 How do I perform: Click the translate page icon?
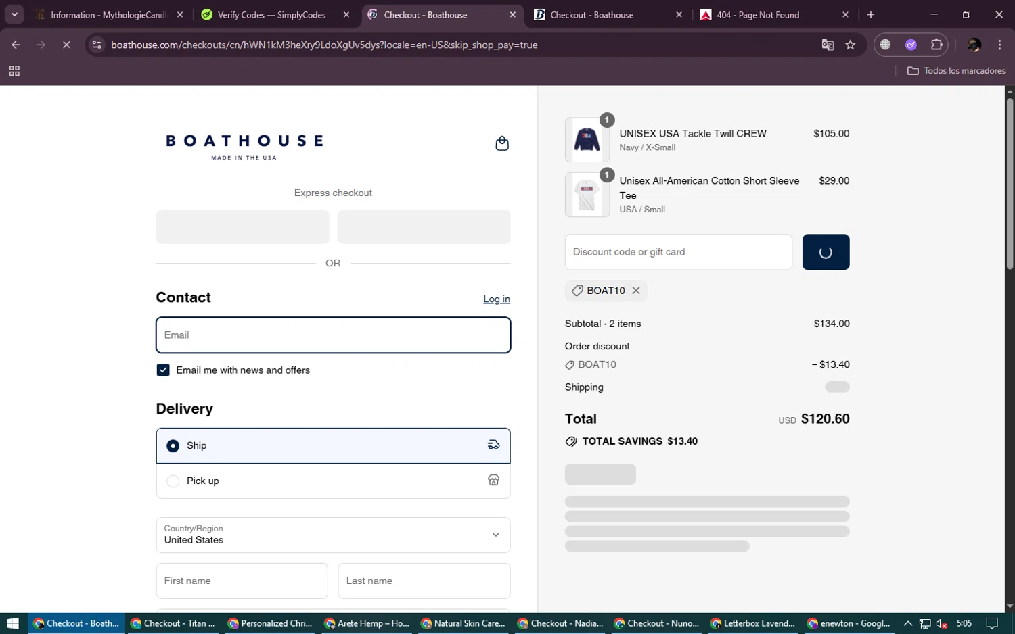[828, 45]
